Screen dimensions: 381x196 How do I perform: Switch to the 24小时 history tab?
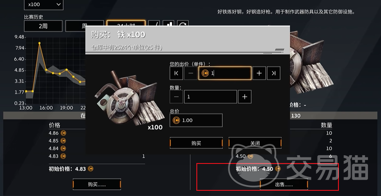[x=126, y=23]
